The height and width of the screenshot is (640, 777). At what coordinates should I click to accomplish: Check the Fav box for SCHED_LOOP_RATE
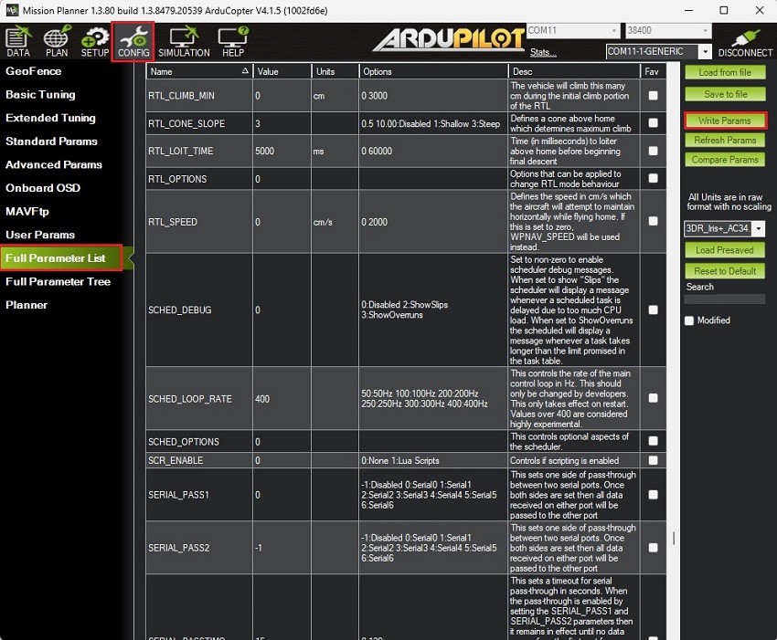click(653, 399)
